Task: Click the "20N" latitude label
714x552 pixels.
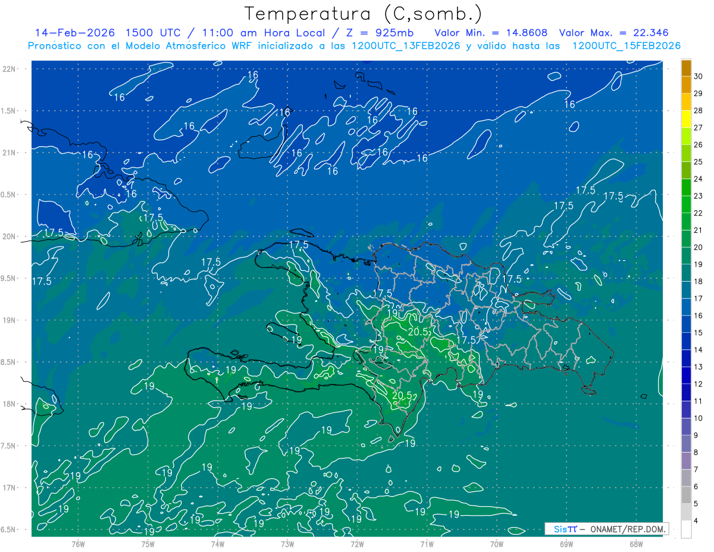Action: (x=10, y=236)
